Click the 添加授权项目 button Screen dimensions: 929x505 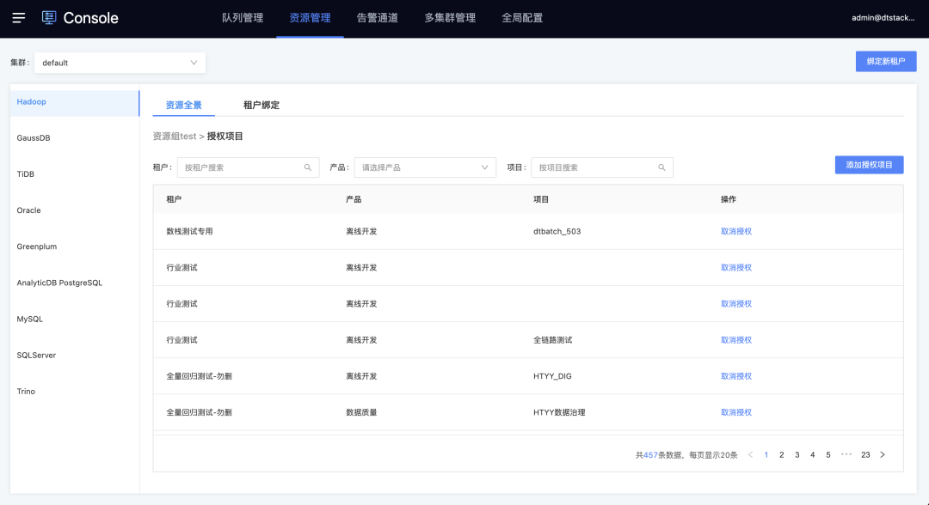coord(869,165)
